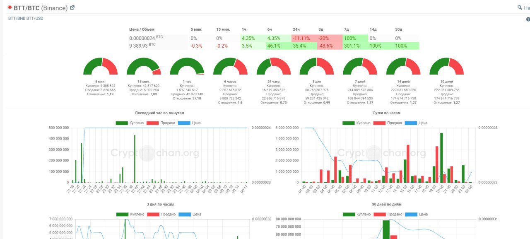Click the price value 0.00000024 BTC
This screenshot has width=530, height=239.
(x=146, y=38)
